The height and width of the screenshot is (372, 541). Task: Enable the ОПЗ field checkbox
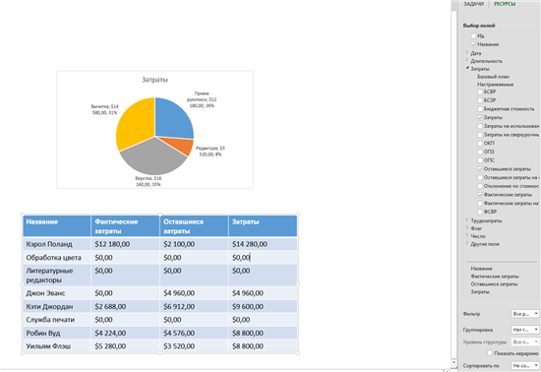point(480,152)
